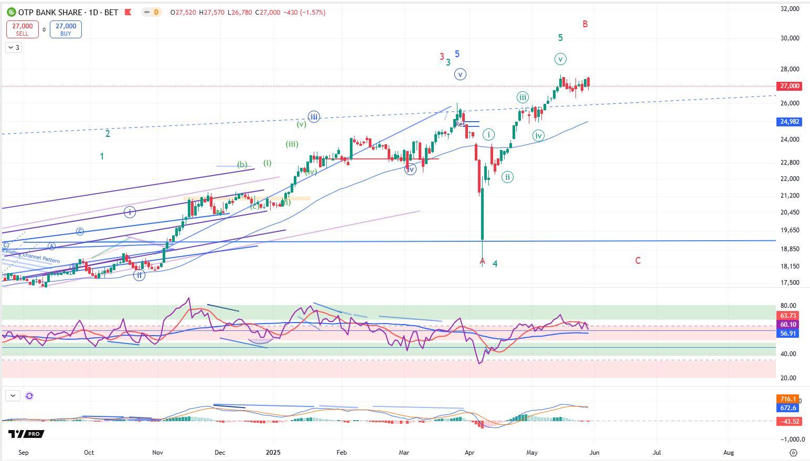Click the blue 56.91 RSI axis label
The image size is (810, 461).
[788, 334]
